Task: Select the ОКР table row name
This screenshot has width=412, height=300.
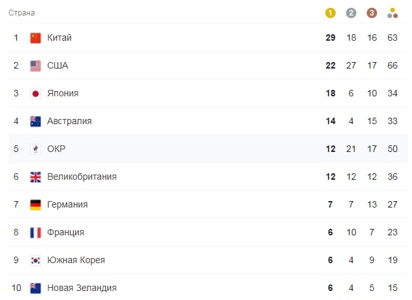Action: click(56, 149)
